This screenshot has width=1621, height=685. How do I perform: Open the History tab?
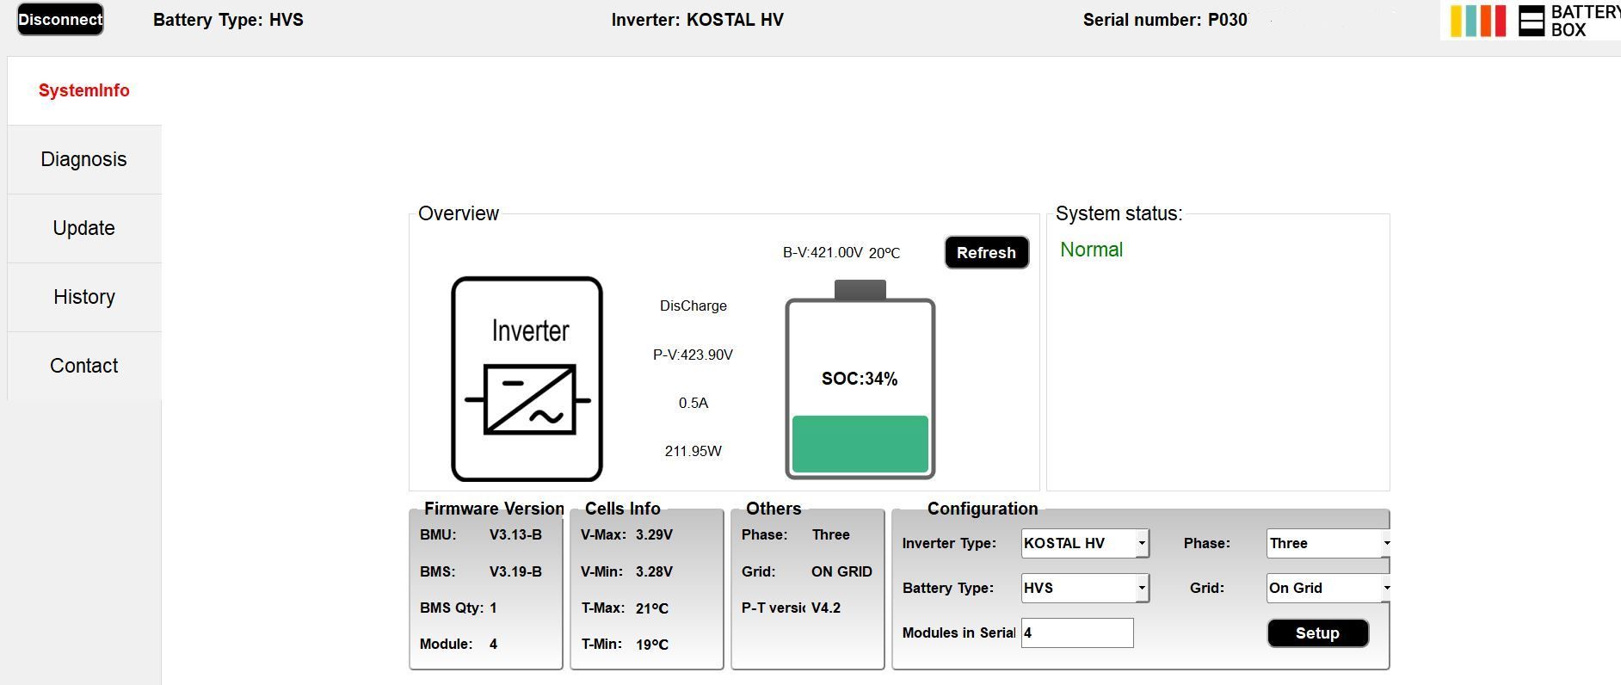click(x=84, y=297)
